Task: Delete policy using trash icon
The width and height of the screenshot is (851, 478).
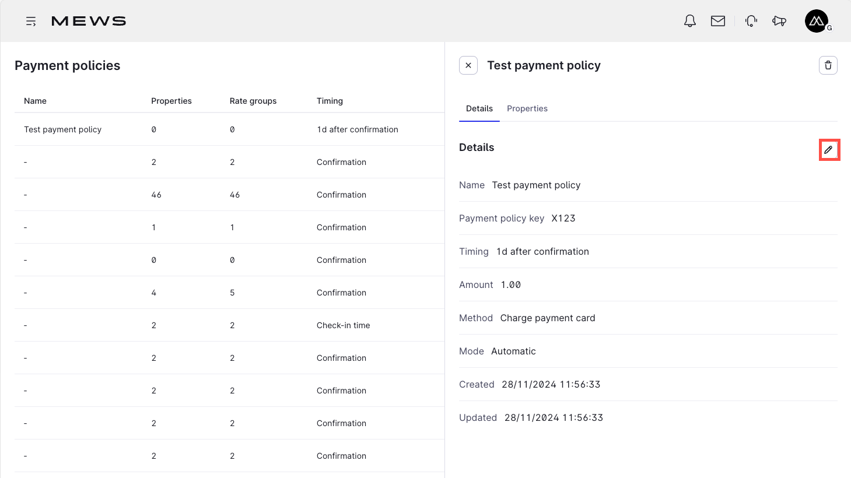Action: click(x=828, y=65)
